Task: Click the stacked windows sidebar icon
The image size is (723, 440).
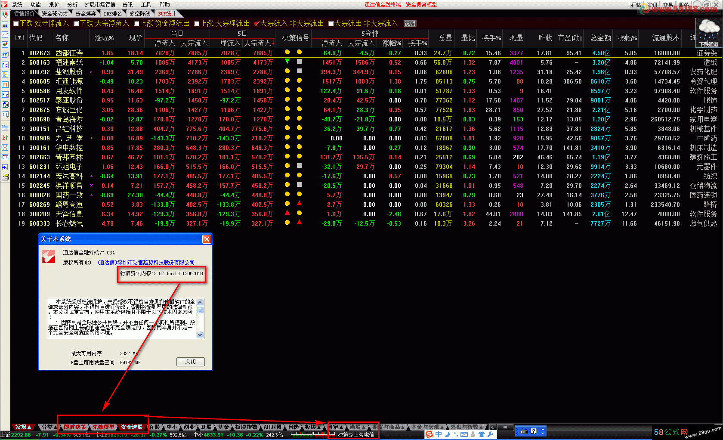Action: point(5,55)
